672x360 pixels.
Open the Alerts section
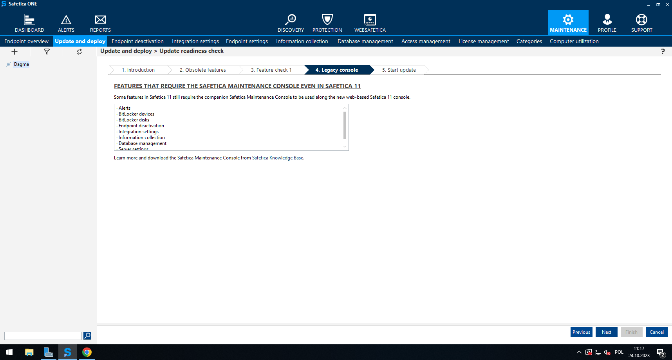66,23
